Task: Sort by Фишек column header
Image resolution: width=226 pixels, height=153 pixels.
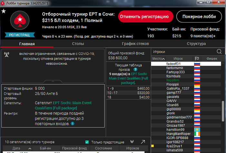Action: click(x=212, y=59)
